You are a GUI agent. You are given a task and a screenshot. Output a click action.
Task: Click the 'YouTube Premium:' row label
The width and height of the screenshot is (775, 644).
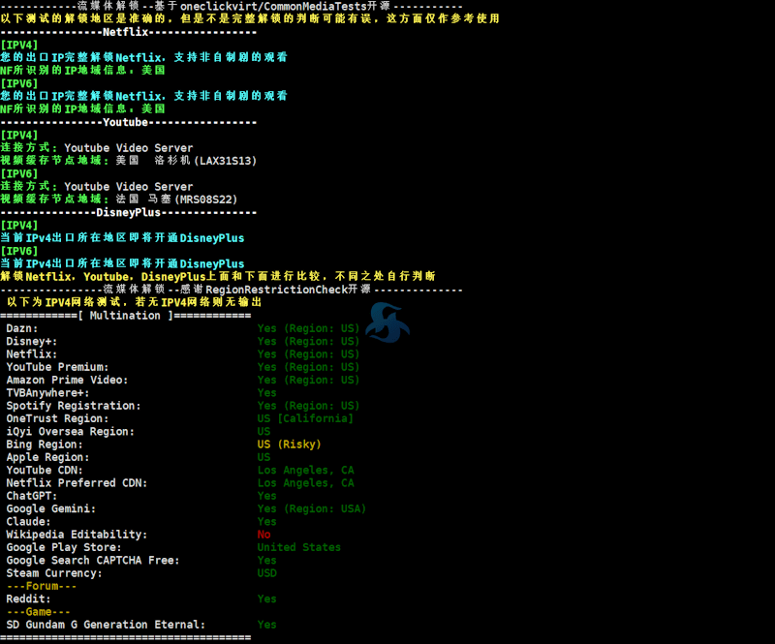coord(57,367)
